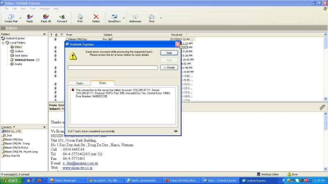This screenshot has width=328, height=184.
Task: Open the Send/Recv dropdown arrow
Action: tap(124, 18)
